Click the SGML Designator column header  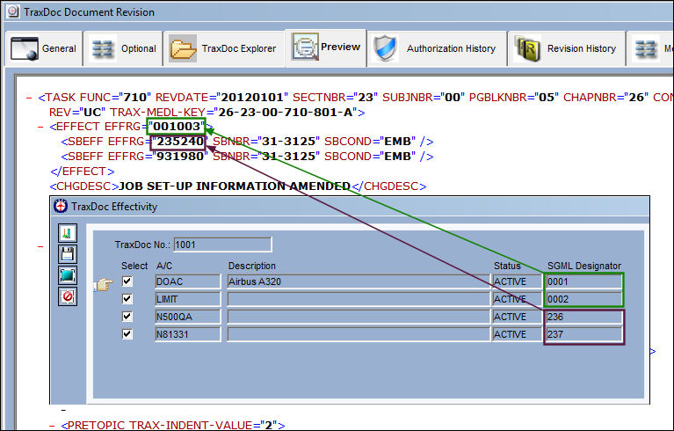click(x=584, y=266)
